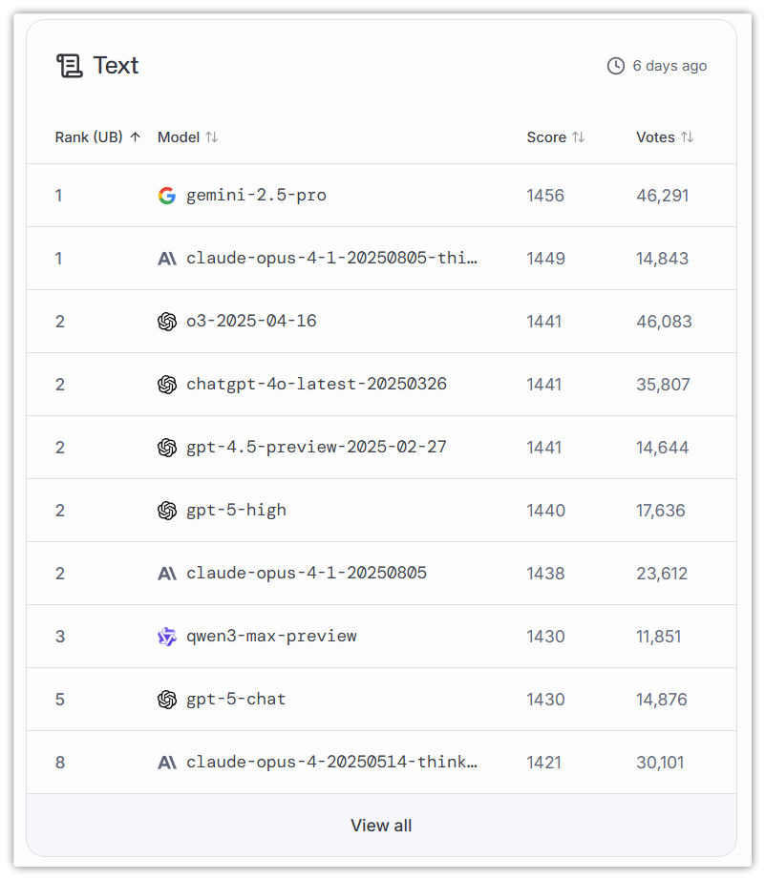
Task: Open the o3-2025-04-16 model name
Action: coord(251,321)
